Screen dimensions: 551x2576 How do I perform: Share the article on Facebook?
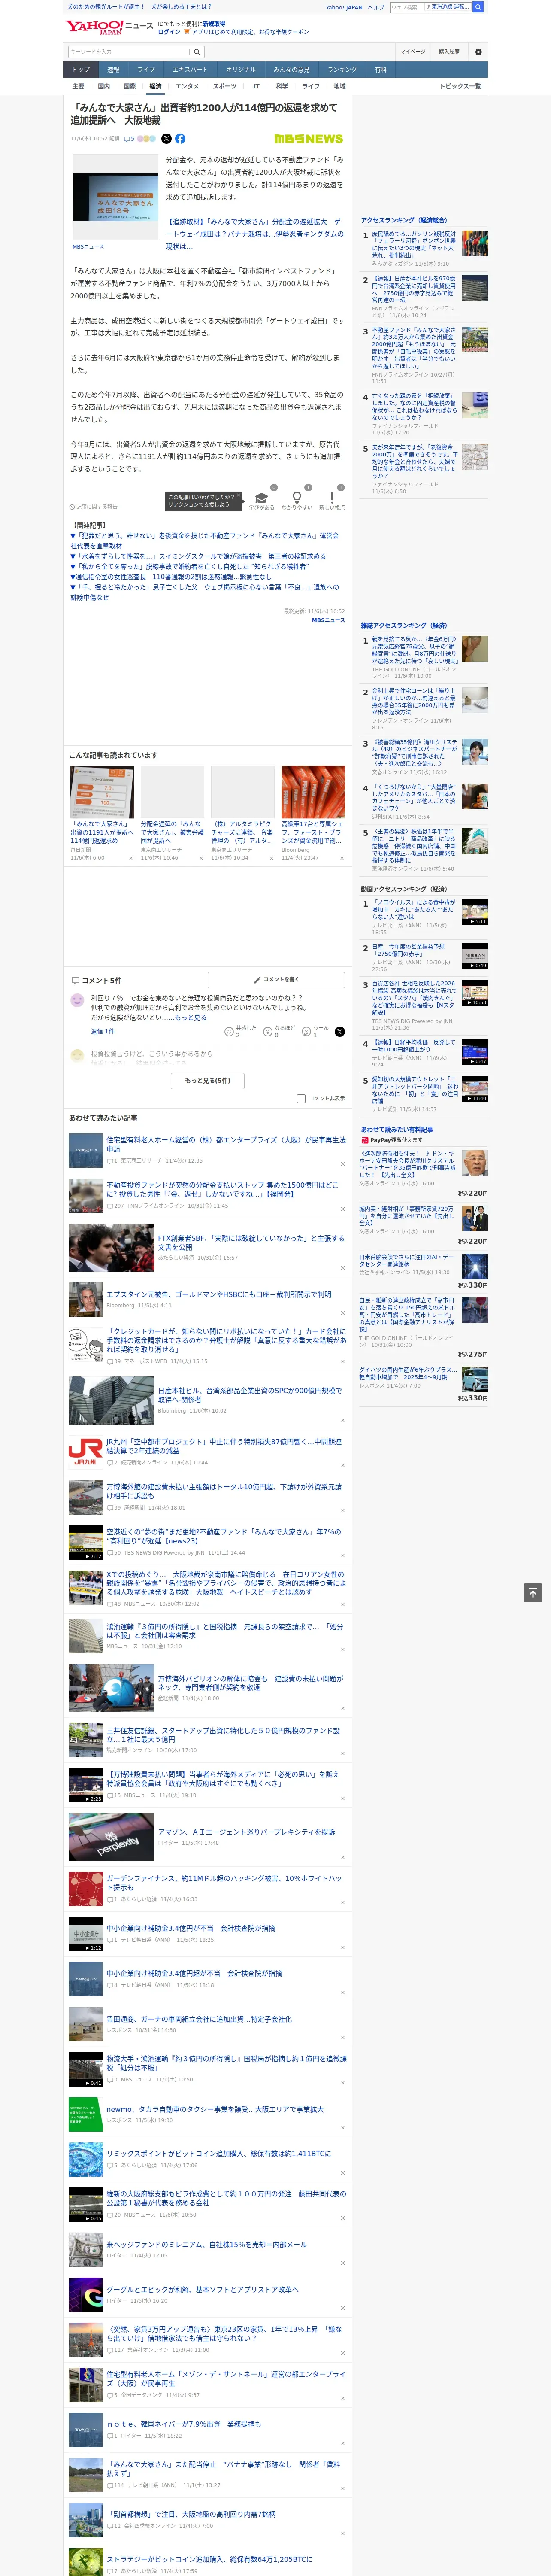pyautogui.click(x=180, y=139)
